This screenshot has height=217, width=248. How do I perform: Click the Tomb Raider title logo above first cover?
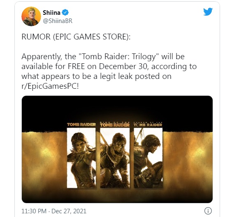(x=81, y=125)
